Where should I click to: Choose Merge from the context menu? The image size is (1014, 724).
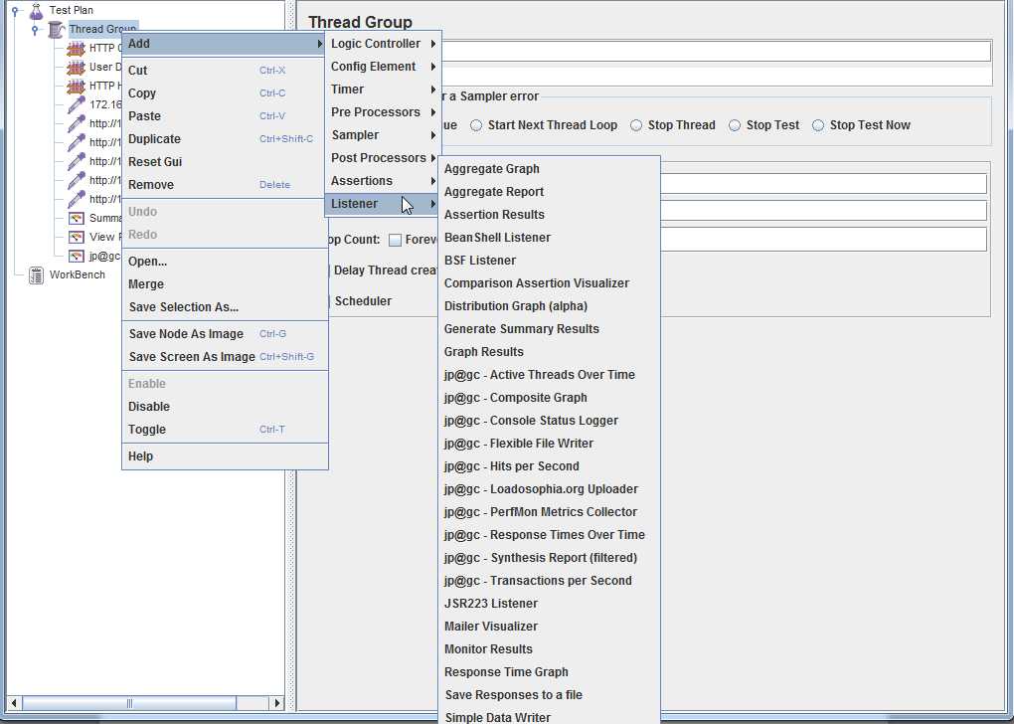(225, 284)
